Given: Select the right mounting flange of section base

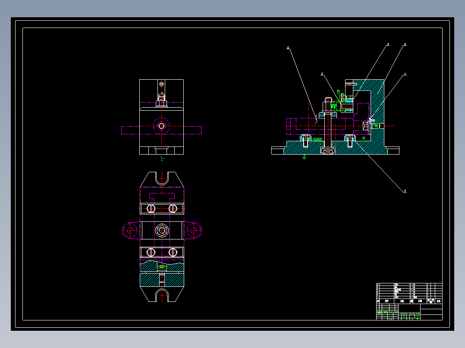Looking at the screenshot, I should tap(393, 150).
